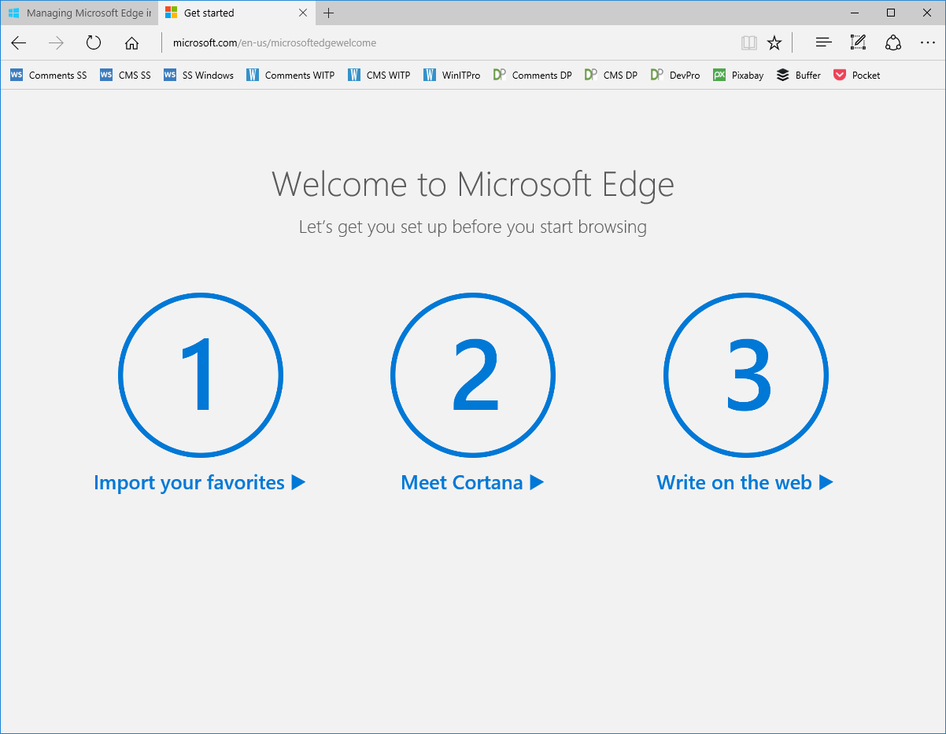This screenshot has width=946, height=734.
Task: Click the address bar URL
Action: click(x=275, y=43)
